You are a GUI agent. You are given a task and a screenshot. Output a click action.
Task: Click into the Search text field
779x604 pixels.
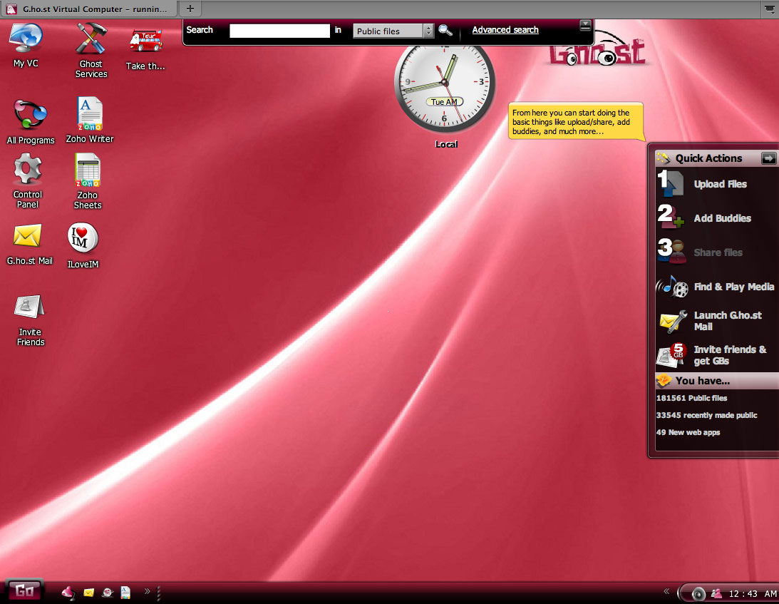[279, 31]
